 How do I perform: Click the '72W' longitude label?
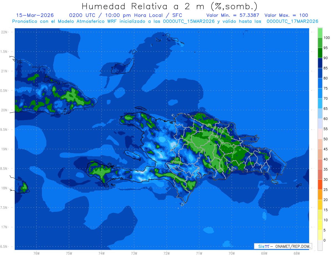[167, 253]
